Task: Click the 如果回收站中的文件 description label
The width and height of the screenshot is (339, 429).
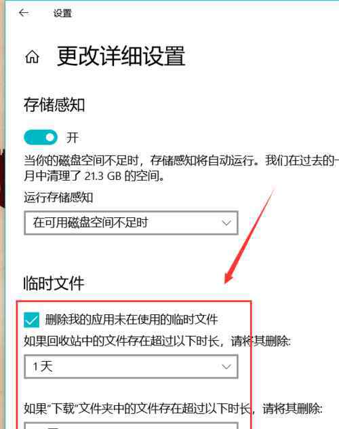Action: tap(157, 341)
